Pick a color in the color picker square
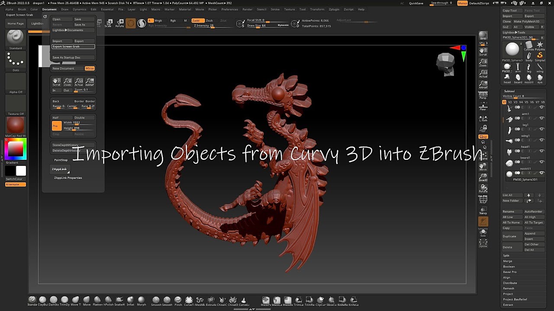Viewport: 554px width, 311px height. [x=16, y=149]
